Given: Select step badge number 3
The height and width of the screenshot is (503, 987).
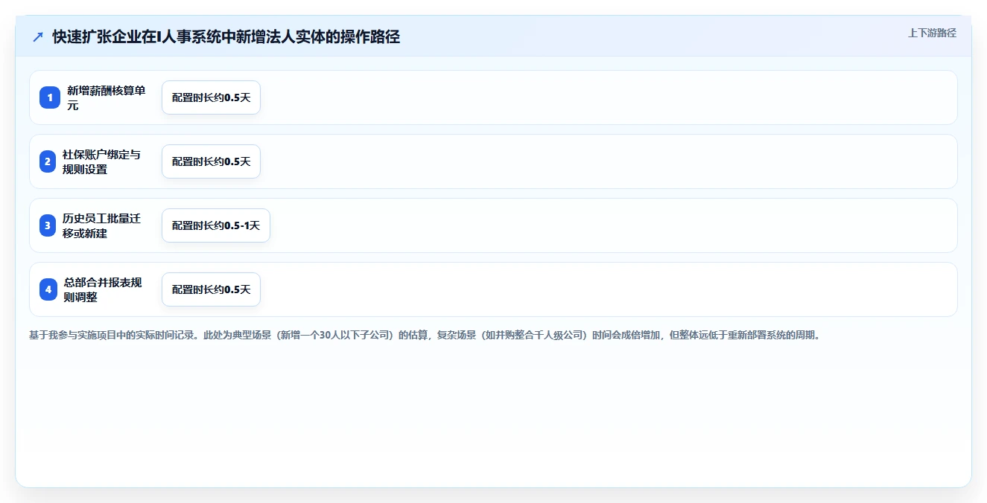Looking at the screenshot, I should [x=48, y=225].
